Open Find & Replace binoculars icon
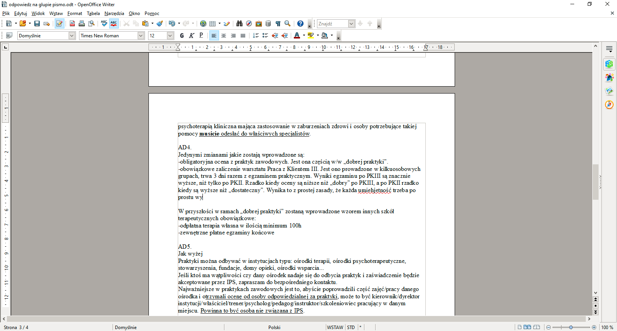Viewport: 617px width, 331px height. [239, 23]
